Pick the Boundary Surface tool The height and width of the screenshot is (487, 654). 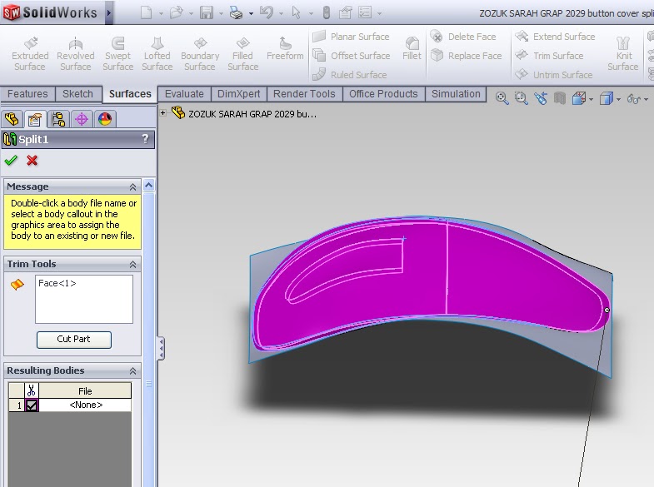[200, 54]
